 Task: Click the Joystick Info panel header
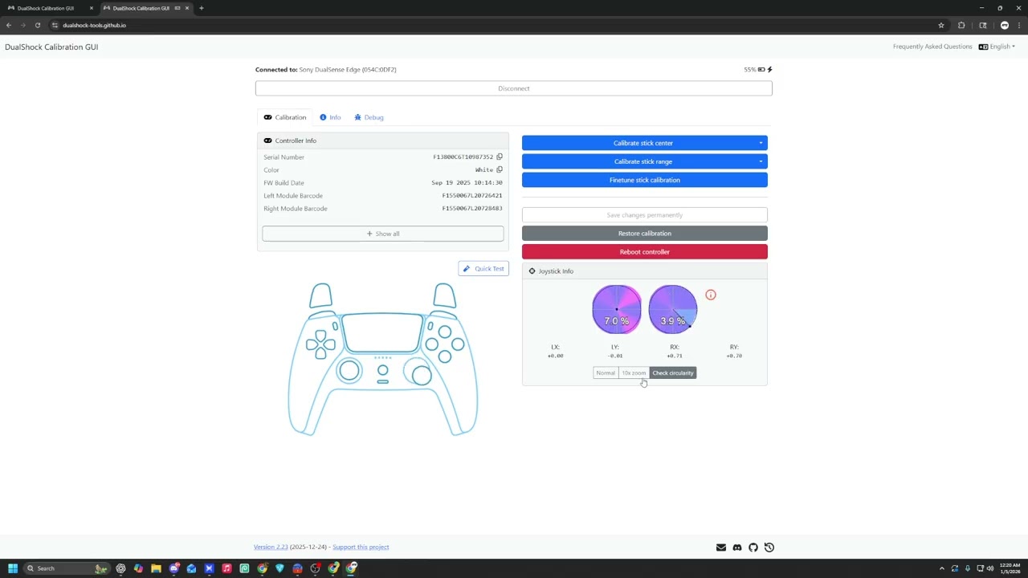645,271
